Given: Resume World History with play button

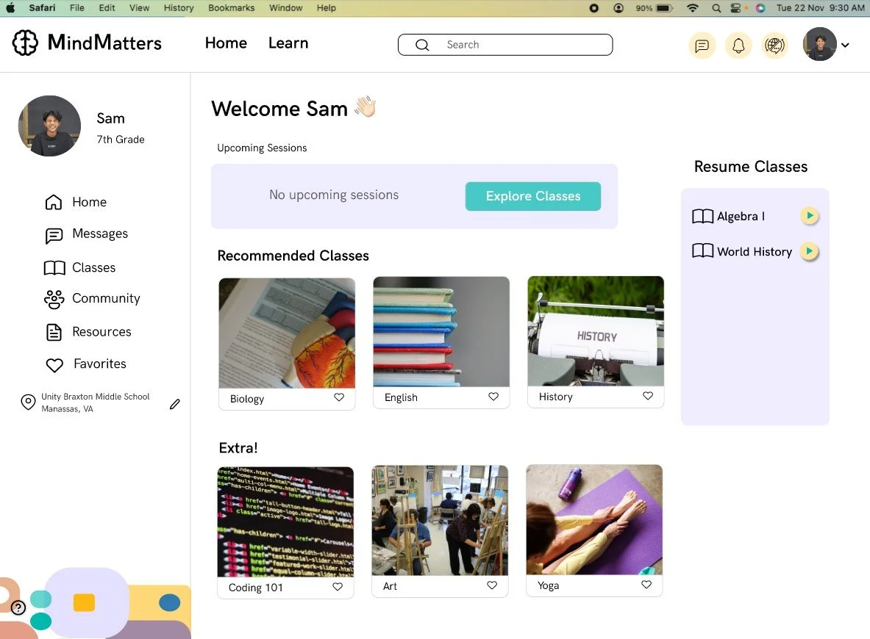Looking at the screenshot, I should point(810,251).
